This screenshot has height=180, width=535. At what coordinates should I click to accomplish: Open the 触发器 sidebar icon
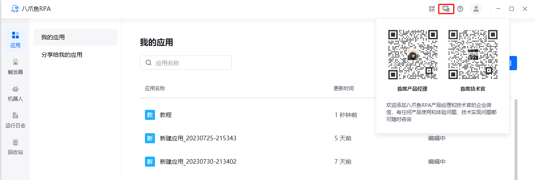click(15, 66)
